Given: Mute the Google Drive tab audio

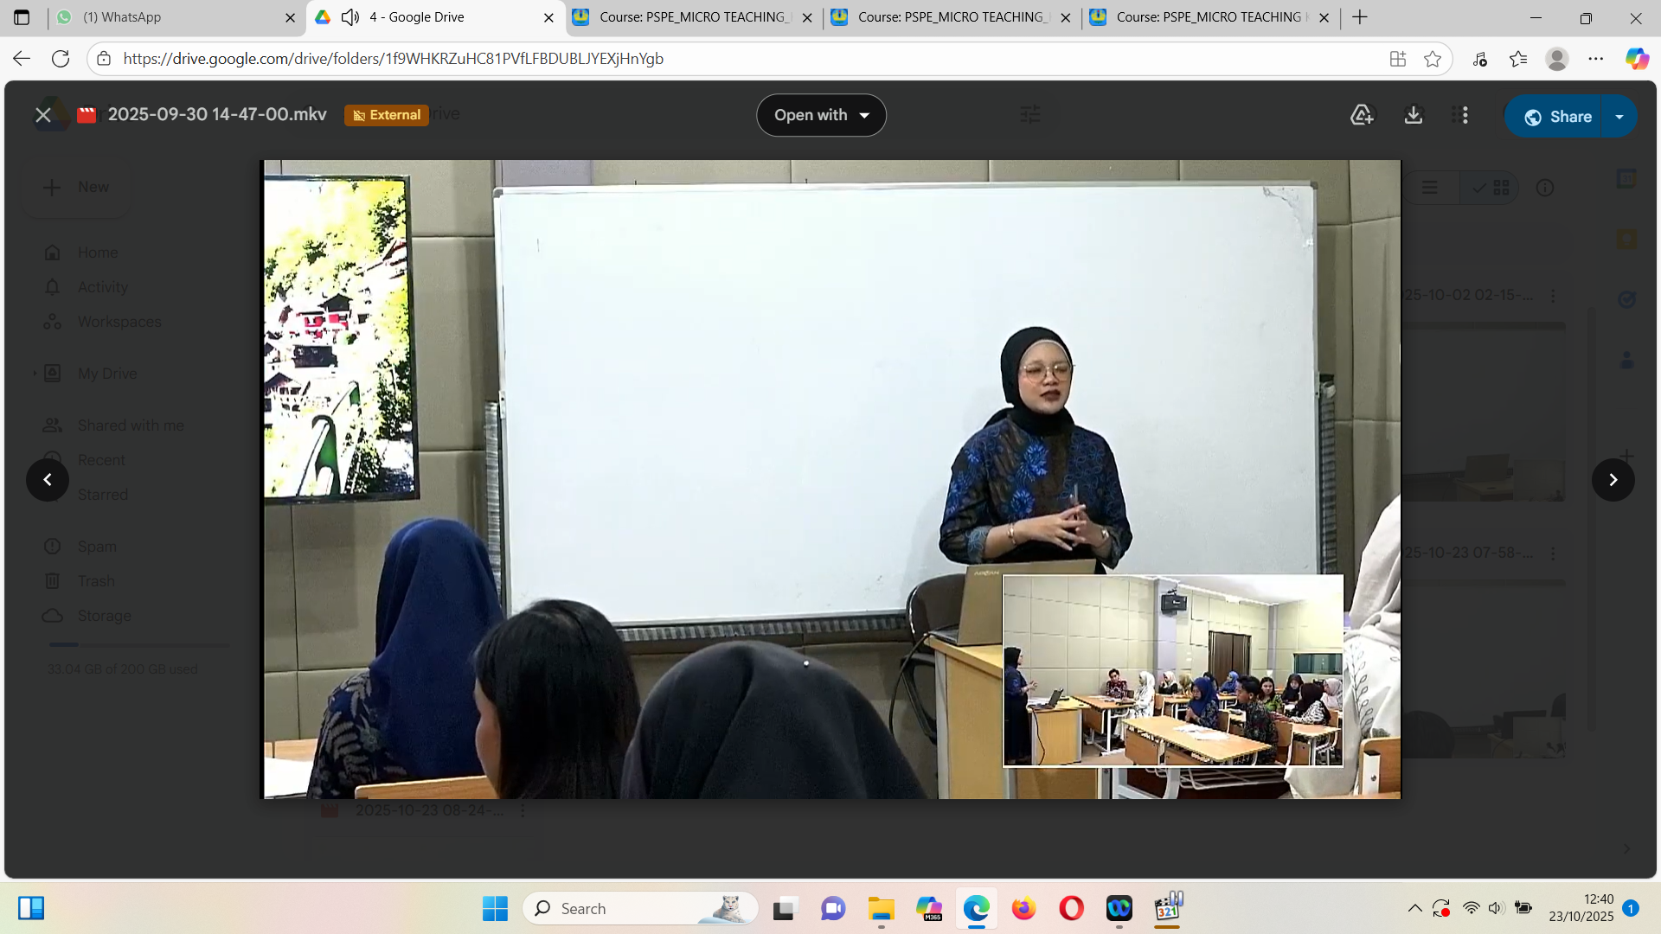Looking at the screenshot, I should coord(350,17).
